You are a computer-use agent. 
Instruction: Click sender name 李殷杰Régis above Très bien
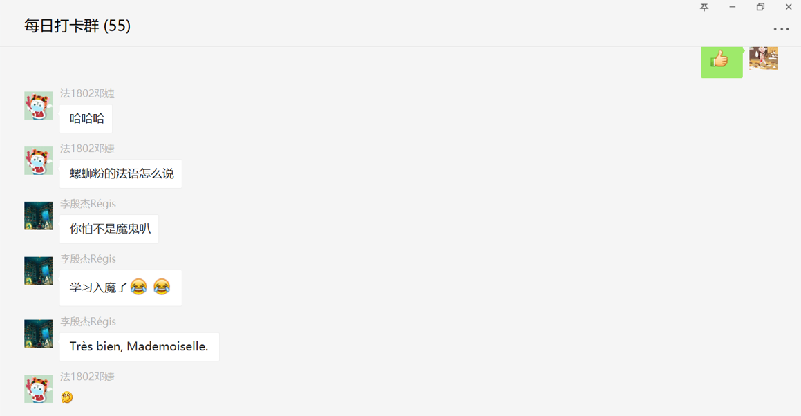[x=88, y=321]
